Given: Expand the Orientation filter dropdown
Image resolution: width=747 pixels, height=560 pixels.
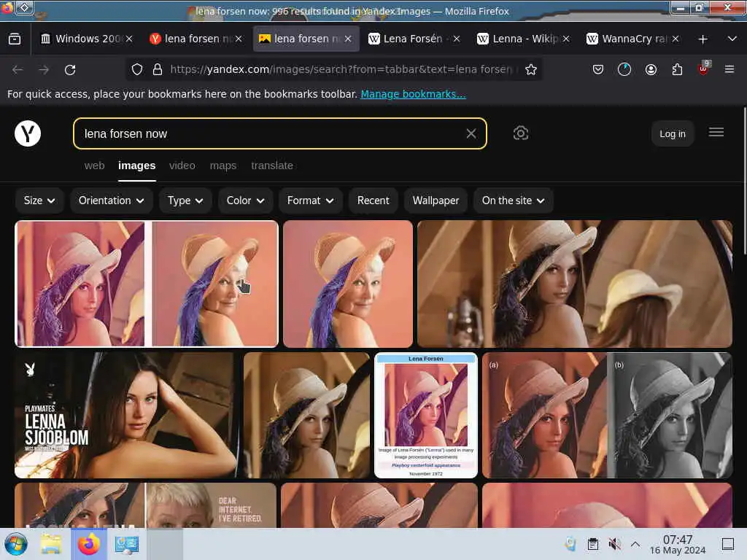Looking at the screenshot, I should coord(111,201).
